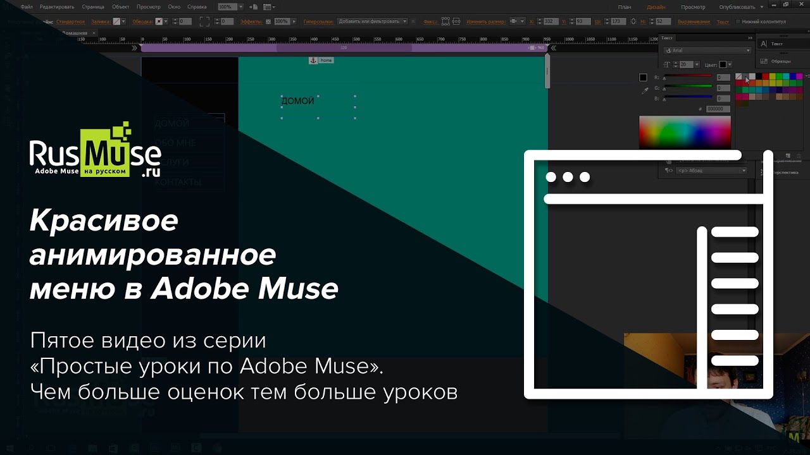Click the opacity checkerboard icon

(x=268, y=21)
